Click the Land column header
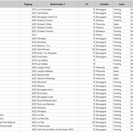The height and width of the screenshot is (133, 133). coord(121,4)
